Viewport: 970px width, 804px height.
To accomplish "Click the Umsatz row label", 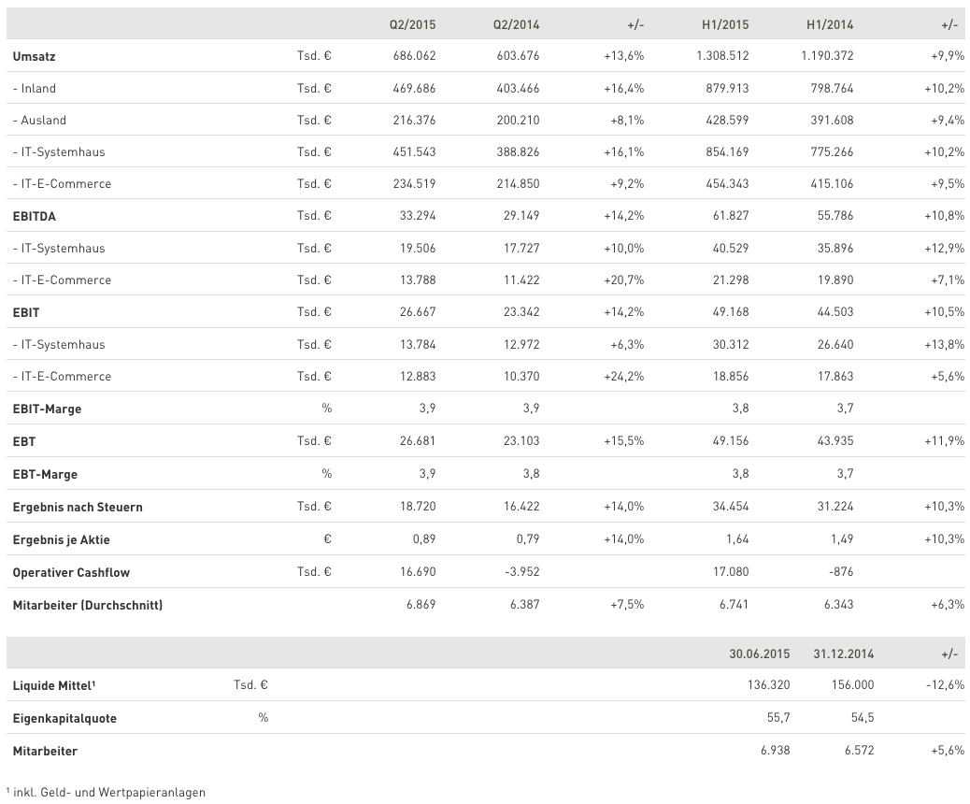I will 35,57.
